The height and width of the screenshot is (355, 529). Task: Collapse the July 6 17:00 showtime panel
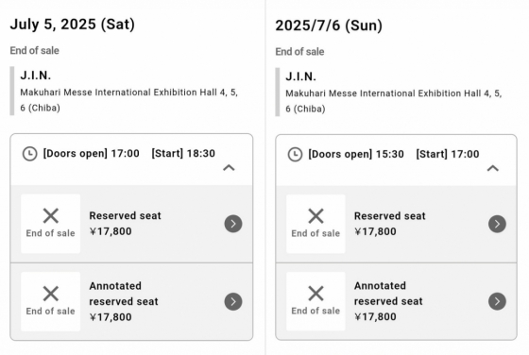tap(493, 168)
